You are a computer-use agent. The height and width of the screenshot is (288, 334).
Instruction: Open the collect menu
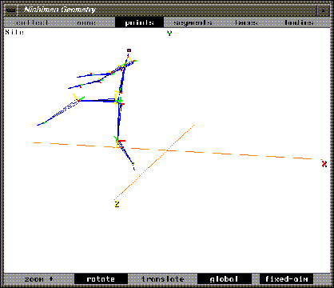pos(32,22)
